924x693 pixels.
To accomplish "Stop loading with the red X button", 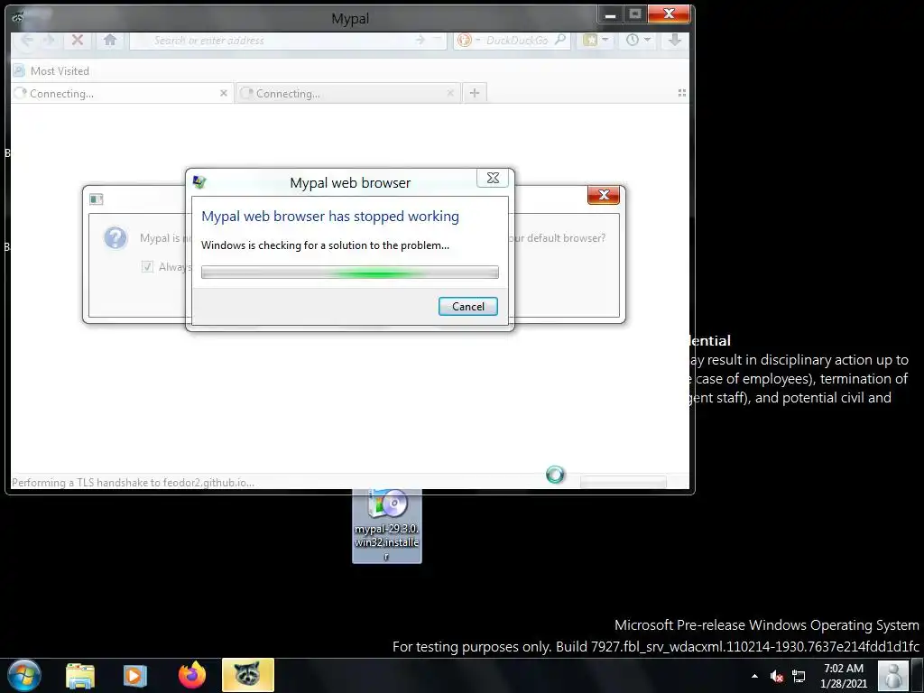I will click(78, 40).
